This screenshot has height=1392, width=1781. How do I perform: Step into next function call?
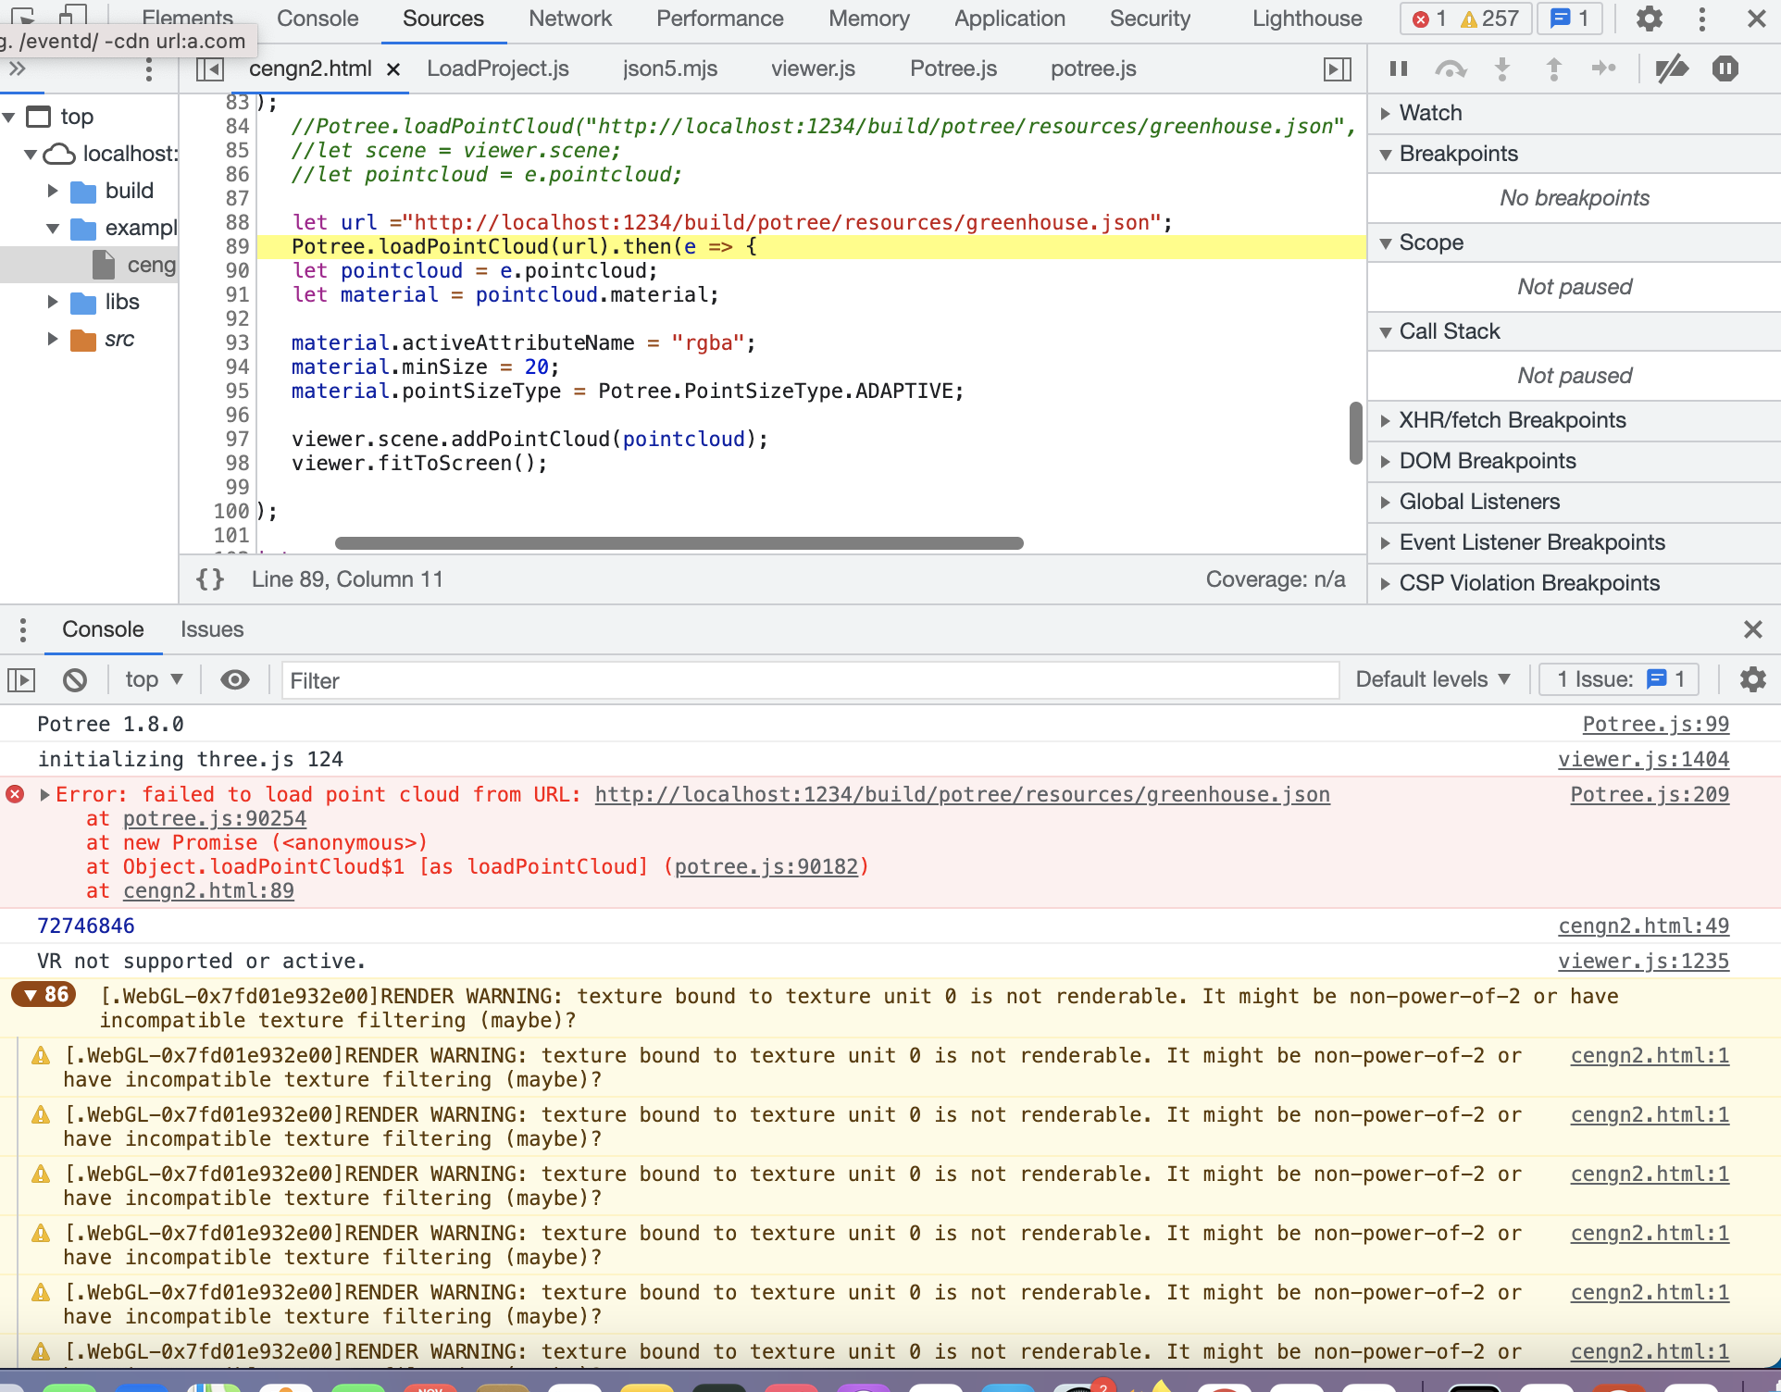(x=1502, y=68)
